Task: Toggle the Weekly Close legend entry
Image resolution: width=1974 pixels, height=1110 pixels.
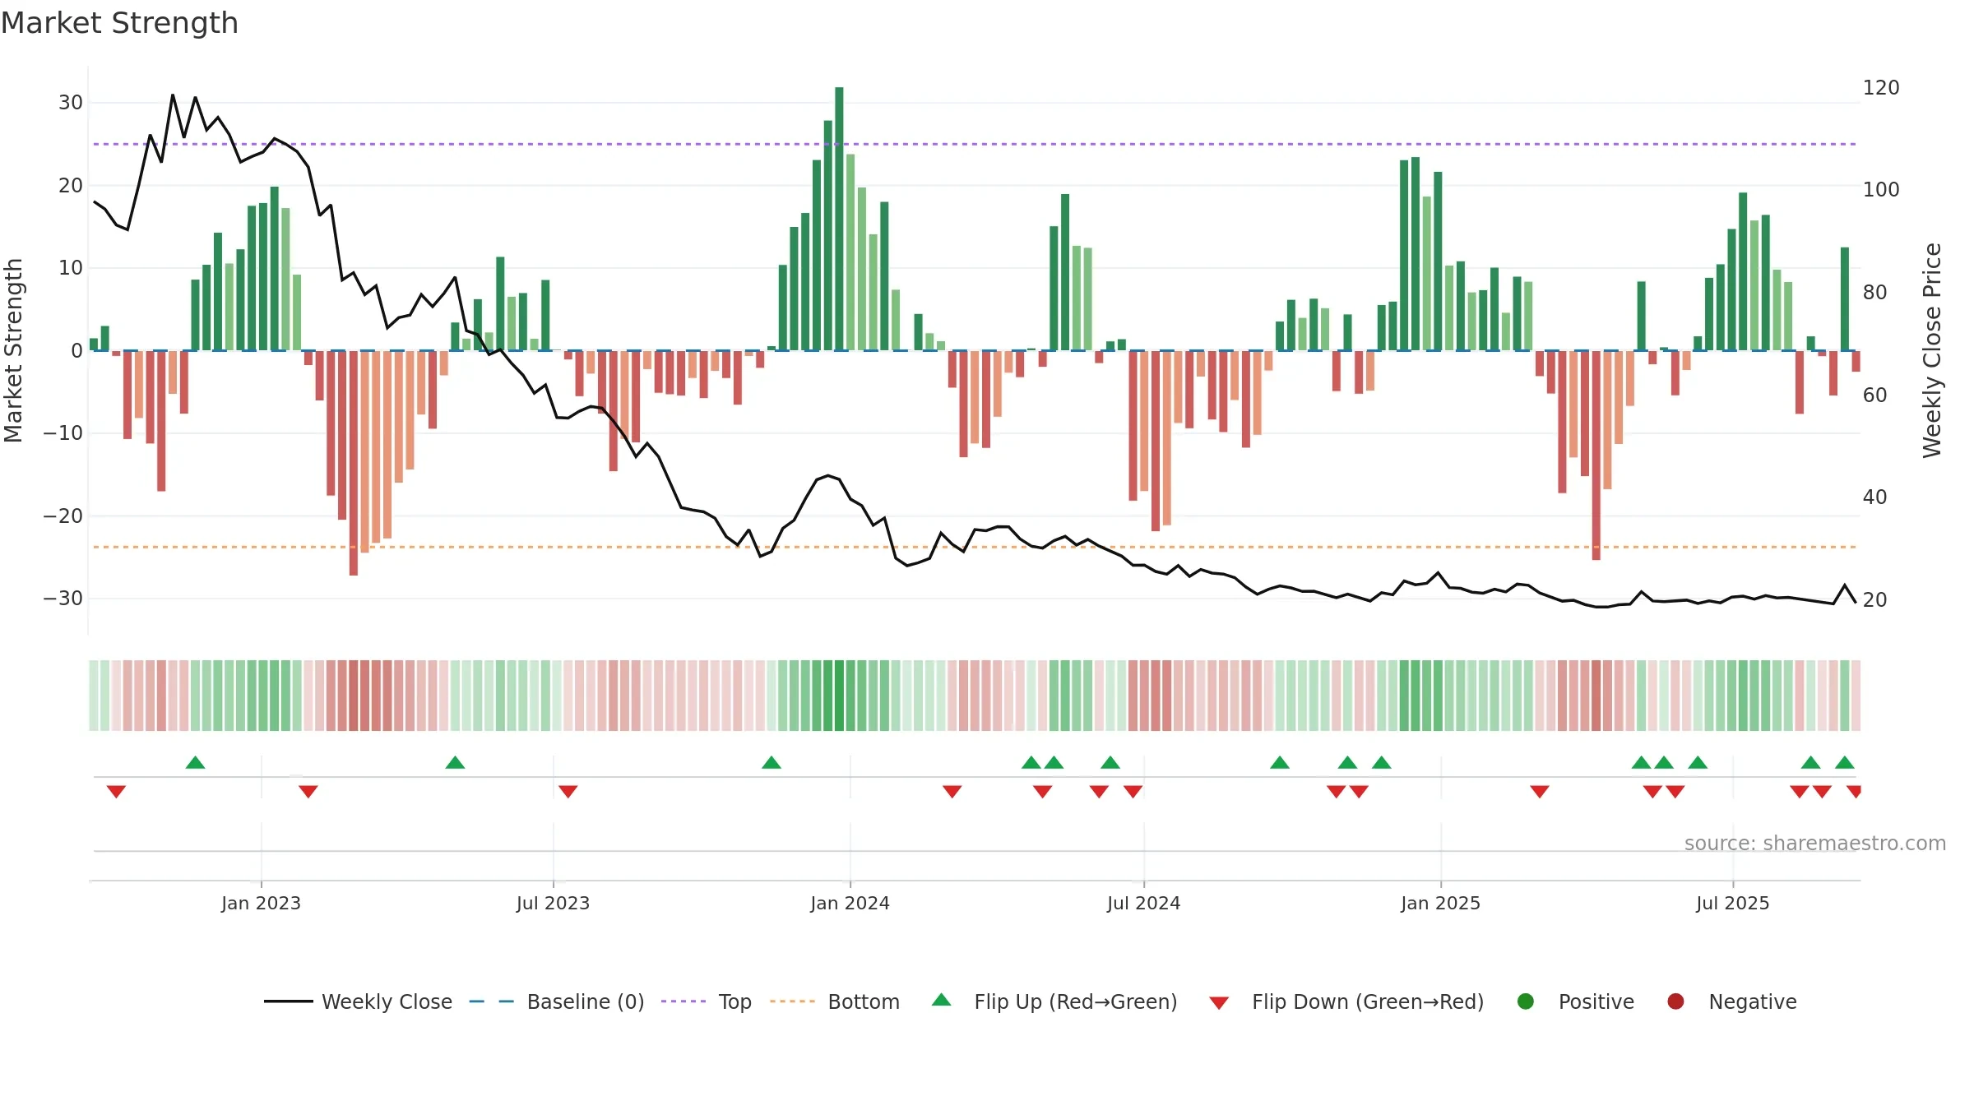Action: (358, 1001)
